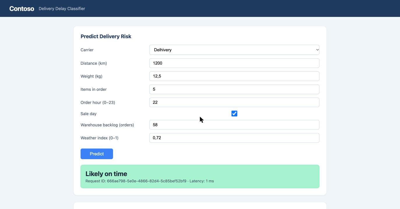Open the Carrier dropdown showing Delhivery
This screenshot has width=400, height=209.
(x=234, y=50)
